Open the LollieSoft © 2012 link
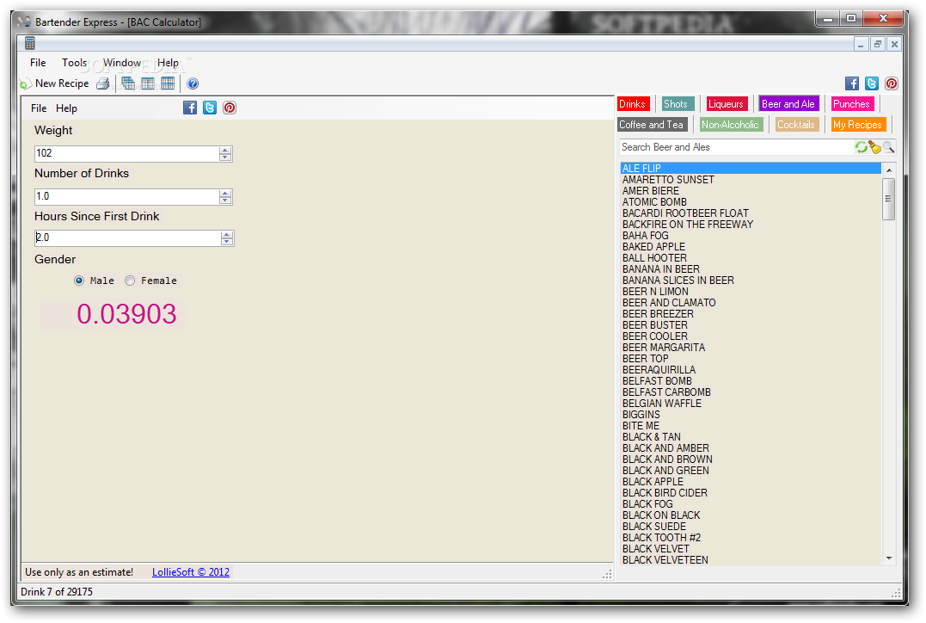 (x=191, y=572)
